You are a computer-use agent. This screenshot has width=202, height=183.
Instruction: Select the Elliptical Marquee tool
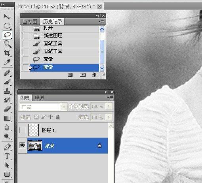coord(7,26)
